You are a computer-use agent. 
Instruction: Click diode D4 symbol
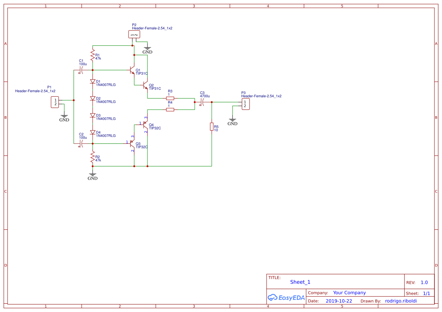coord(93,132)
